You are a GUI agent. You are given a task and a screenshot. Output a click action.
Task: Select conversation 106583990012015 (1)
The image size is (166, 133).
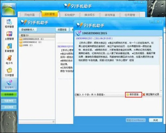pyautogui.click(x=37, y=39)
